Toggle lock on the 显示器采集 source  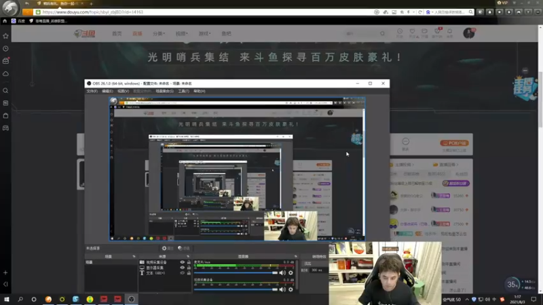(189, 268)
